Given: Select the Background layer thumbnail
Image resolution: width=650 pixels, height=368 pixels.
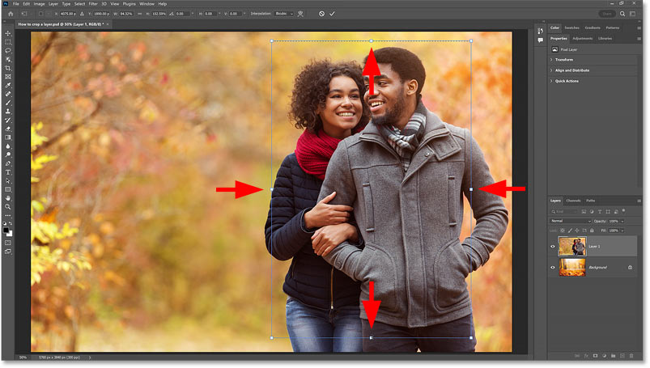Looking at the screenshot, I should coord(572,267).
